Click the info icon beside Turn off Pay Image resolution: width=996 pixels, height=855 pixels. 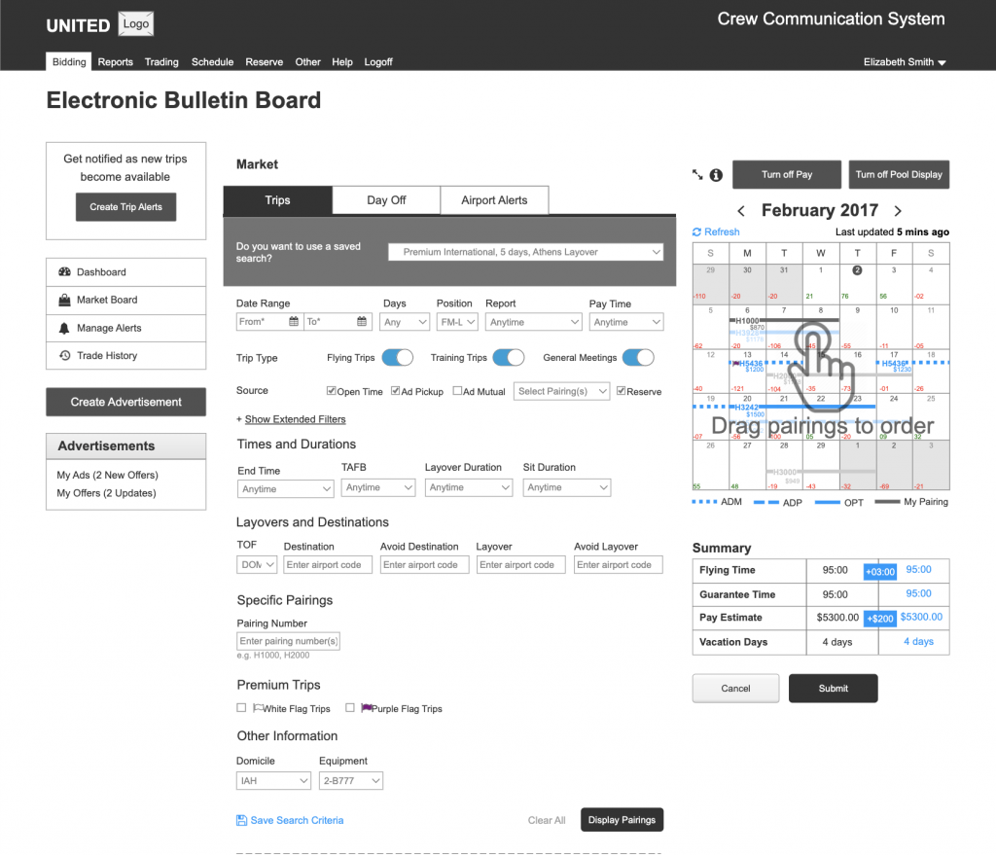click(x=716, y=175)
